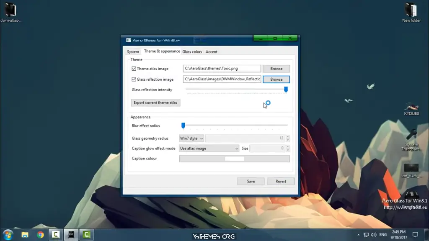The width and height of the screenshot is (429, 241).
Task: Open the System tab
Action: [x=133, y=51]
